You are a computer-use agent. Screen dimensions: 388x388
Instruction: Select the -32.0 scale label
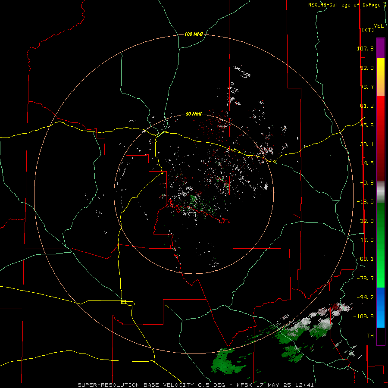tap(365, 221)
